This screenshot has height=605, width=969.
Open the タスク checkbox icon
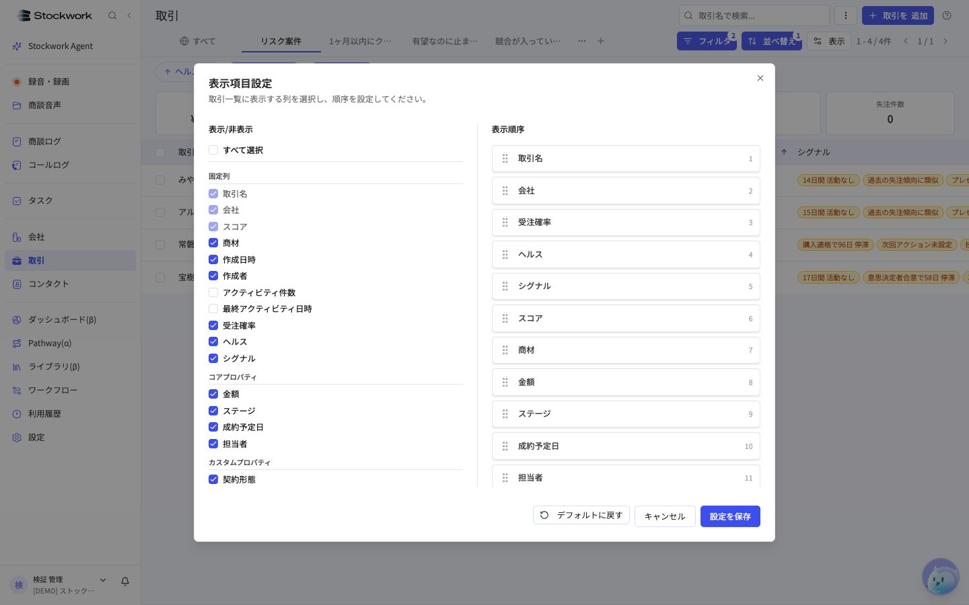click(x=17, y=201)
